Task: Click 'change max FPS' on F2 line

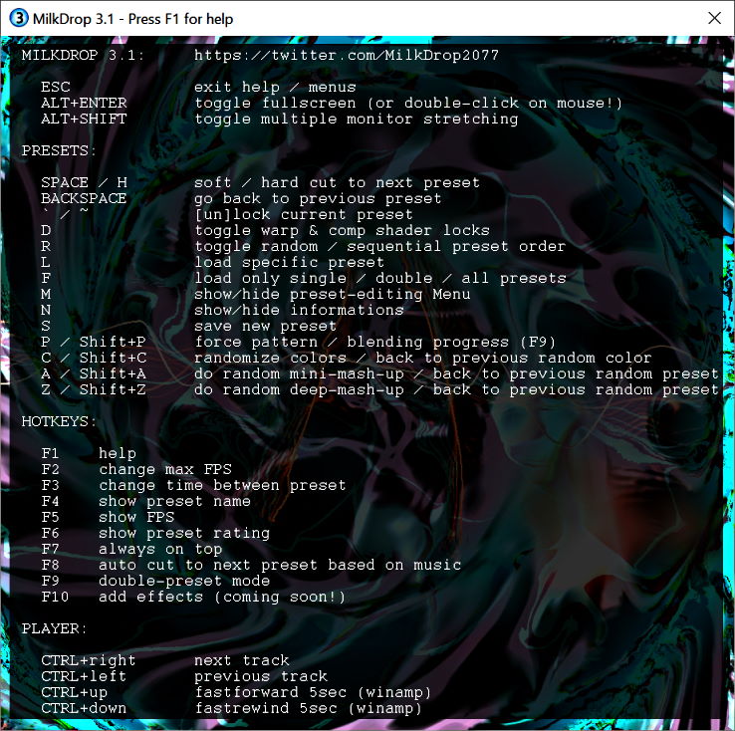Action: (x=165, y=469)
